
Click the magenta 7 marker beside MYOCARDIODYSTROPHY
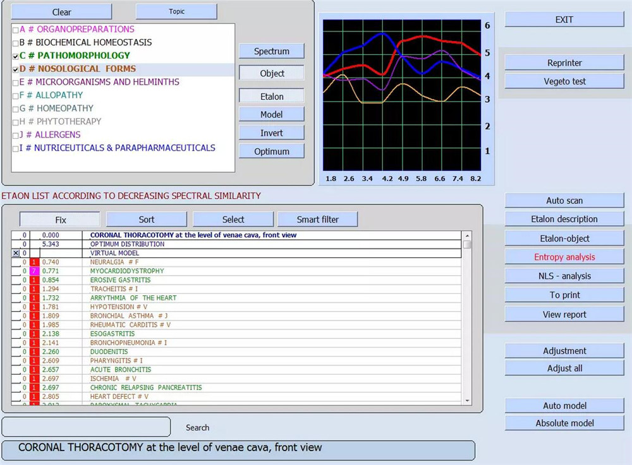[35, 271]
